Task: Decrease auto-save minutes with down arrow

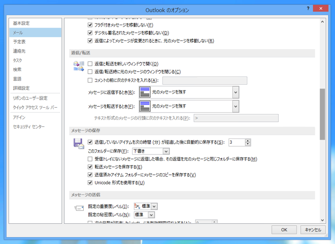Action: tap(248, 144)
